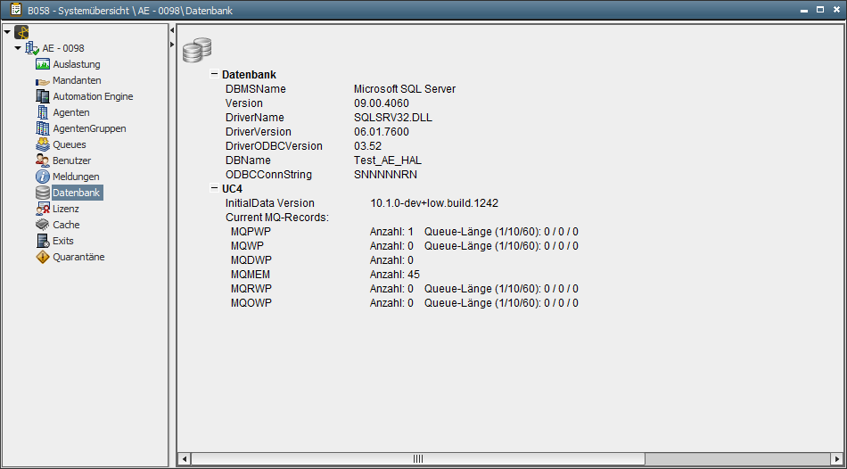Image resolution: width=847 pixels, height=469 pixels.
Task: Select Agenten in the tree
Action: tap(71, 112)
